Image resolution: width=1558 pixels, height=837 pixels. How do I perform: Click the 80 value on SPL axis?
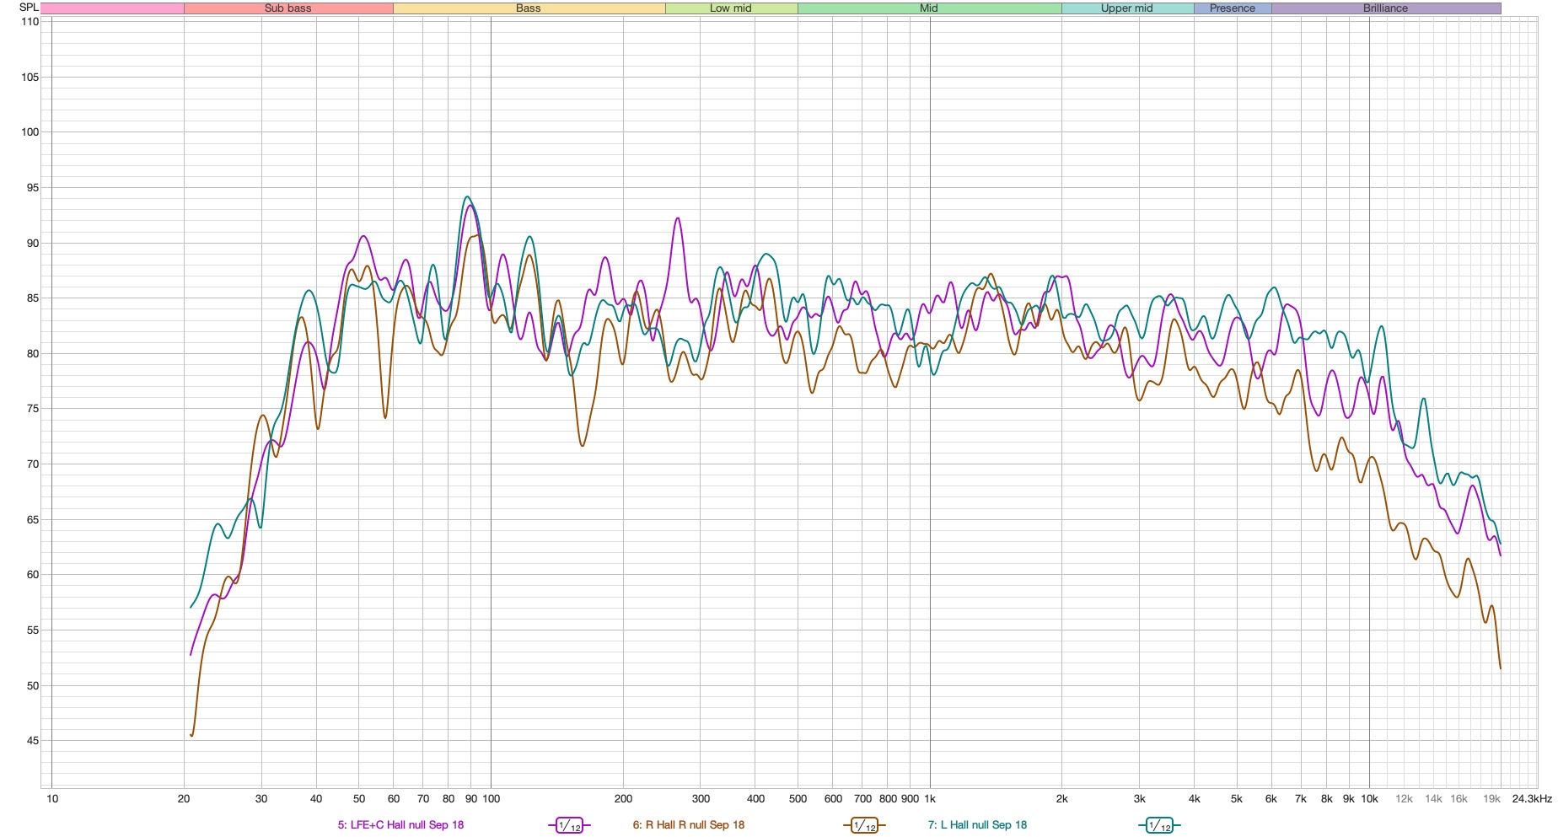coord(32,354)
